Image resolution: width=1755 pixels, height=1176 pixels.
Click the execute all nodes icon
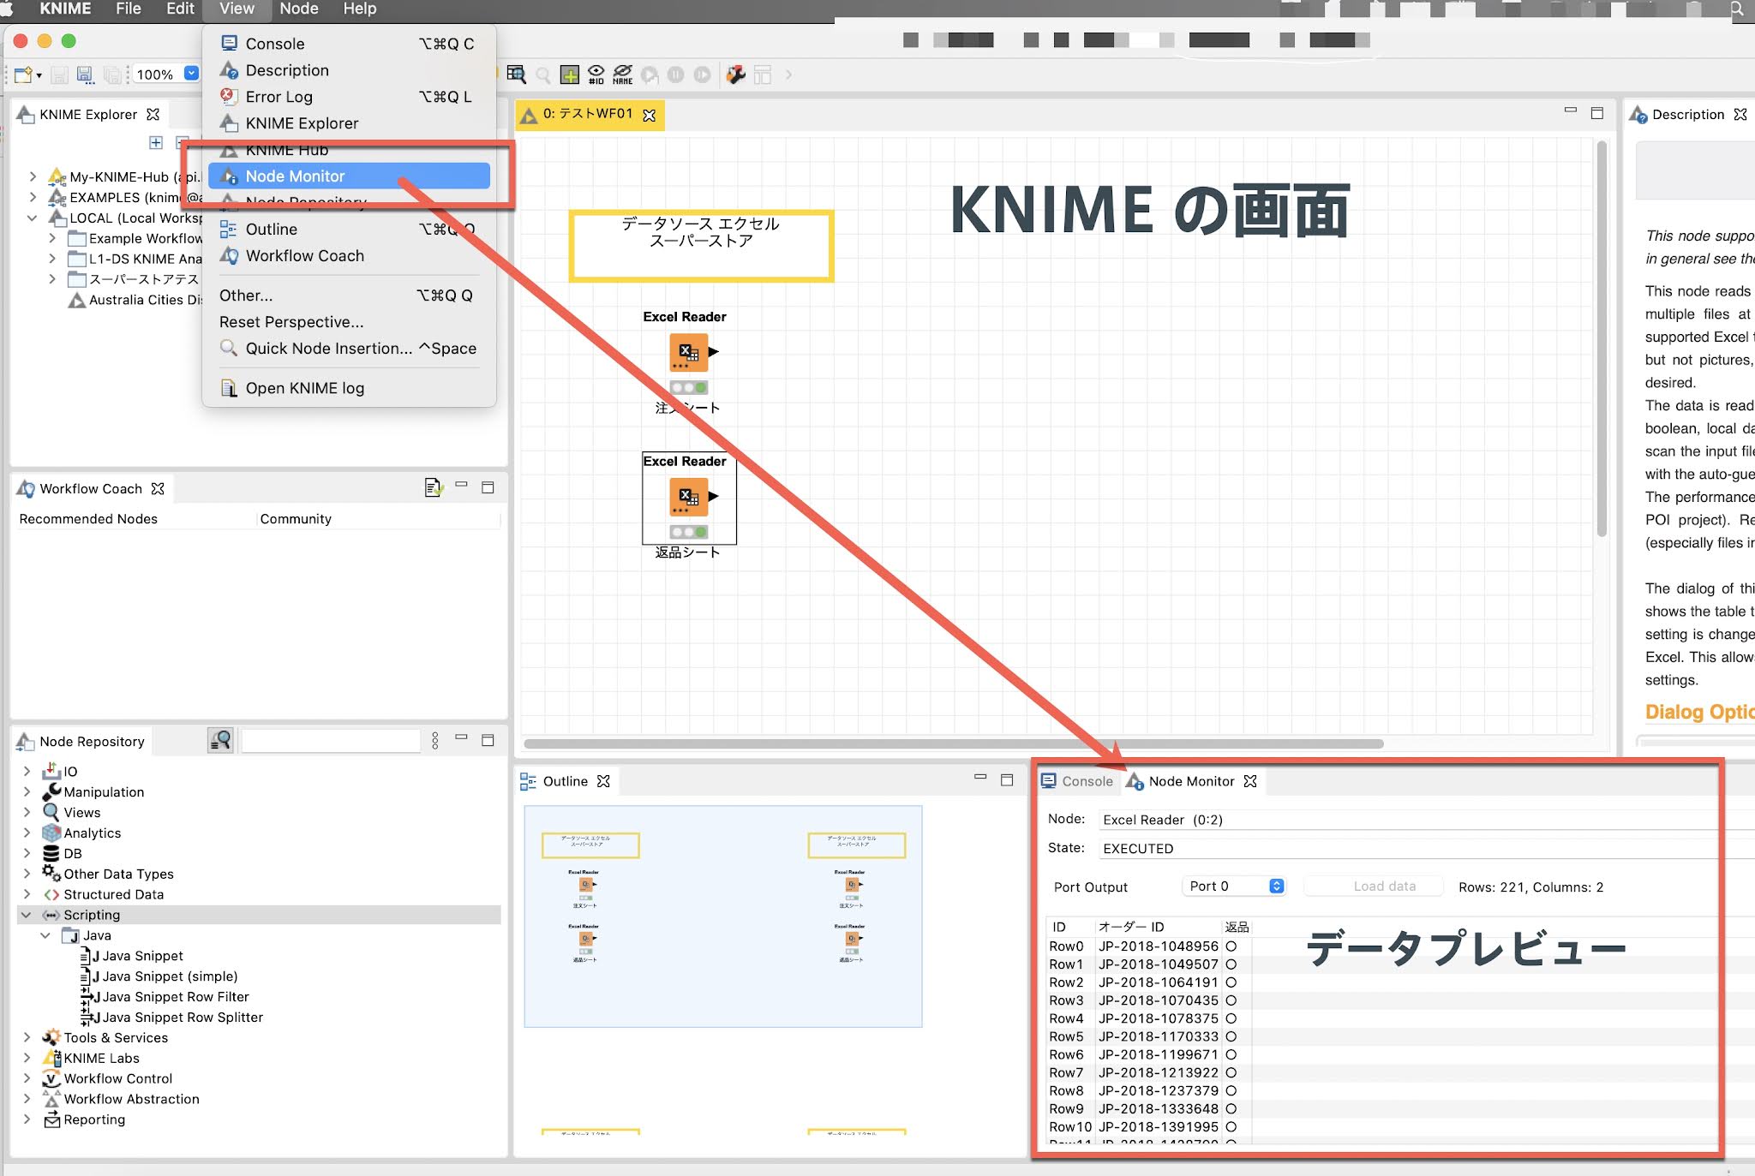pyautogui.click(x=650, y=75)
